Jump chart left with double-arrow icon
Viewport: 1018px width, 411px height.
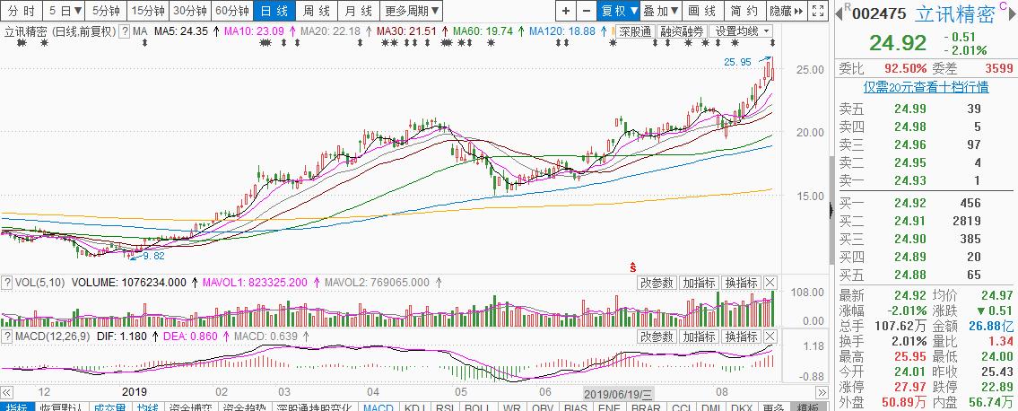tap(6, 392)
